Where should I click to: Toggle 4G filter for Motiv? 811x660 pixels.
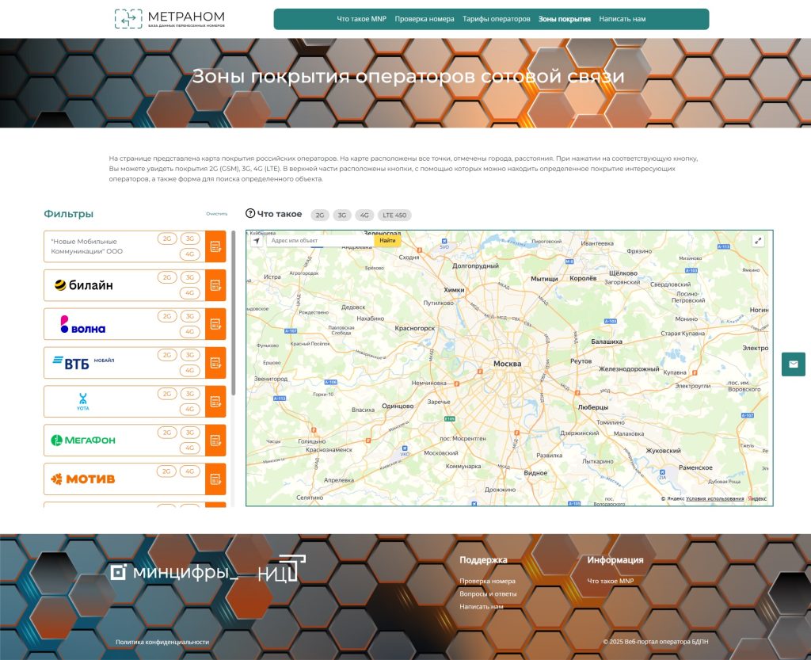[189, 471]
